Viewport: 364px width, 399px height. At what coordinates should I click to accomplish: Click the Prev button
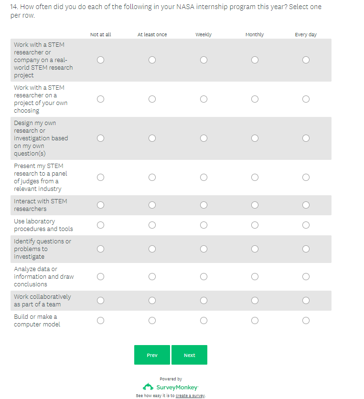[152, 355]
